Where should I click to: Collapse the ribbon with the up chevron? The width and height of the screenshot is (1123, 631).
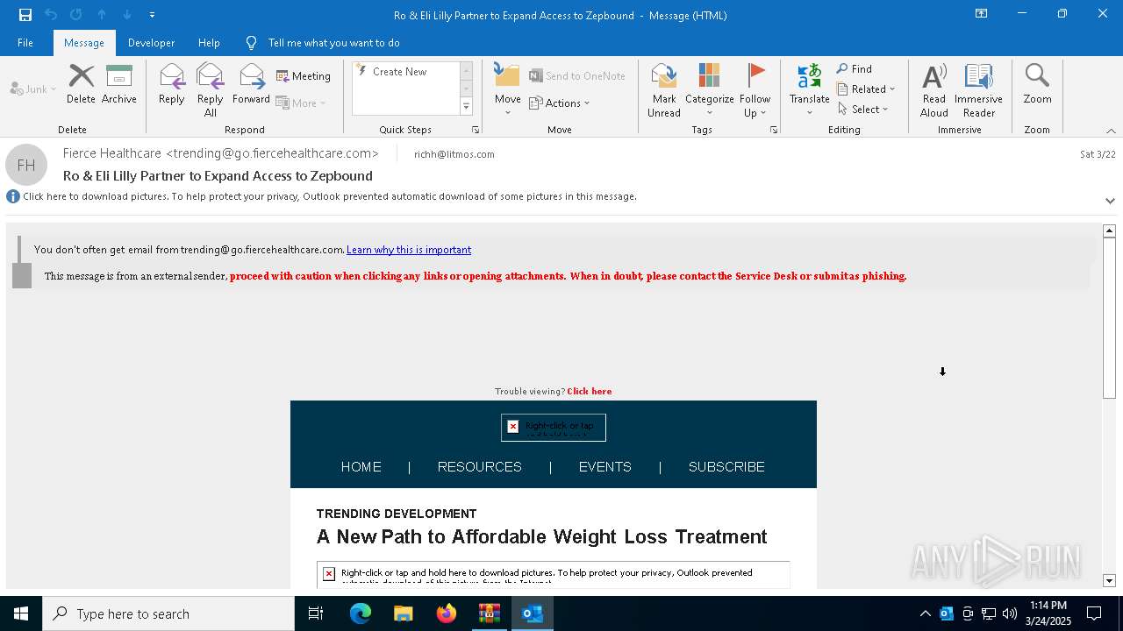pyautogui.click(x=1111, y=131)
